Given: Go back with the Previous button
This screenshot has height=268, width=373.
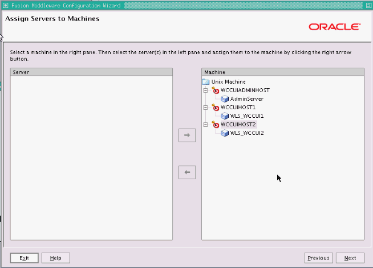Looking at the screenshot, I should tap(318, 258).
